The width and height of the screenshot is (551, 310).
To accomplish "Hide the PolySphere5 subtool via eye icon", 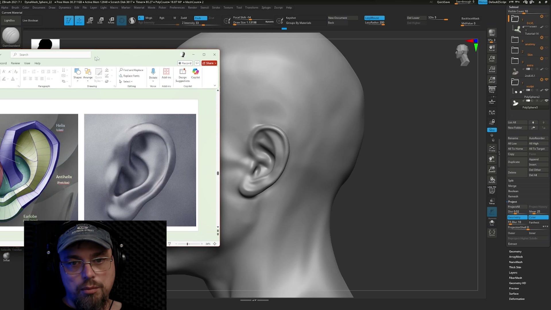I will coord(546,101).
